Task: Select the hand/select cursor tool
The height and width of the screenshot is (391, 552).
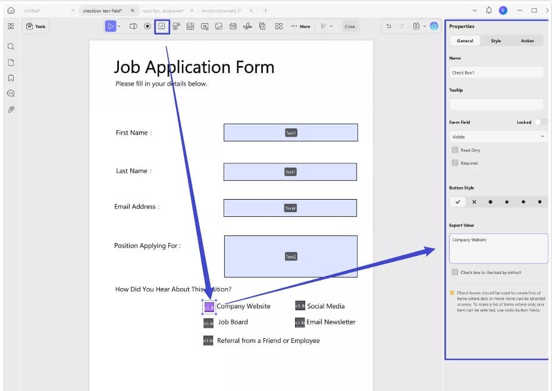Action: click(111, 26)
